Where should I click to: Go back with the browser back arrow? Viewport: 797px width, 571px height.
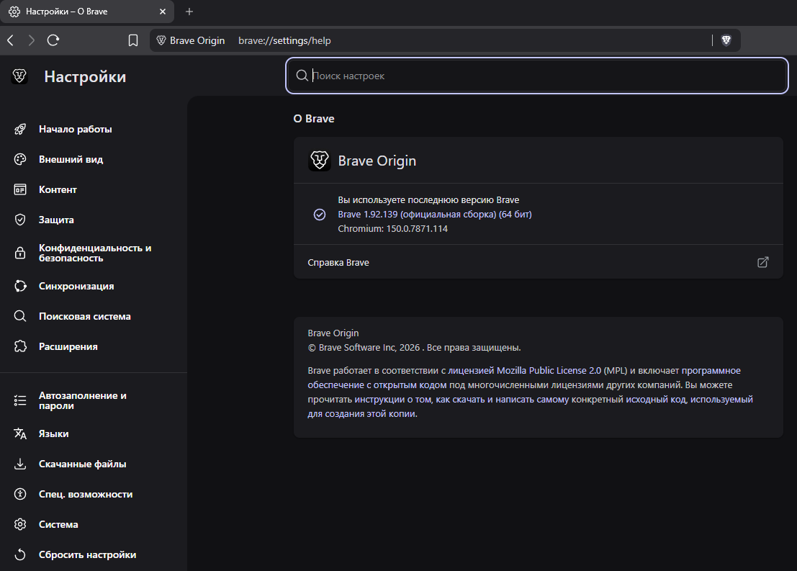click(11, 40)
